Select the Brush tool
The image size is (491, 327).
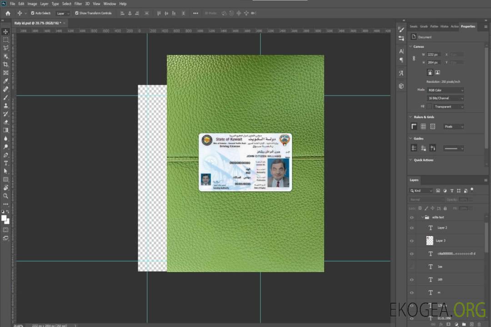pos(5,97)
